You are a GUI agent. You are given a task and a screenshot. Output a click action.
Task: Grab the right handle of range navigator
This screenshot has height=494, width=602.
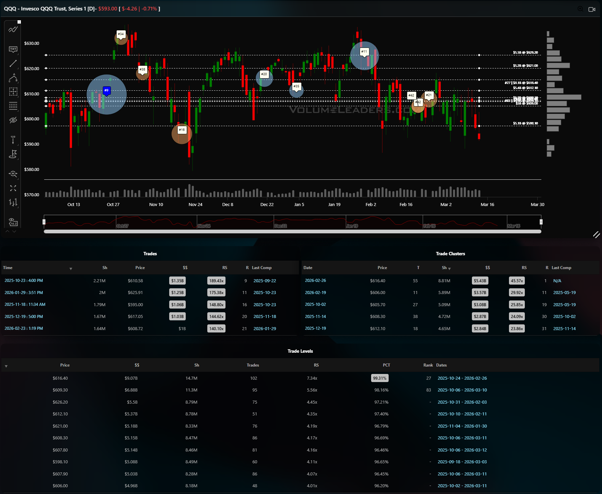[x=541, y=222]
